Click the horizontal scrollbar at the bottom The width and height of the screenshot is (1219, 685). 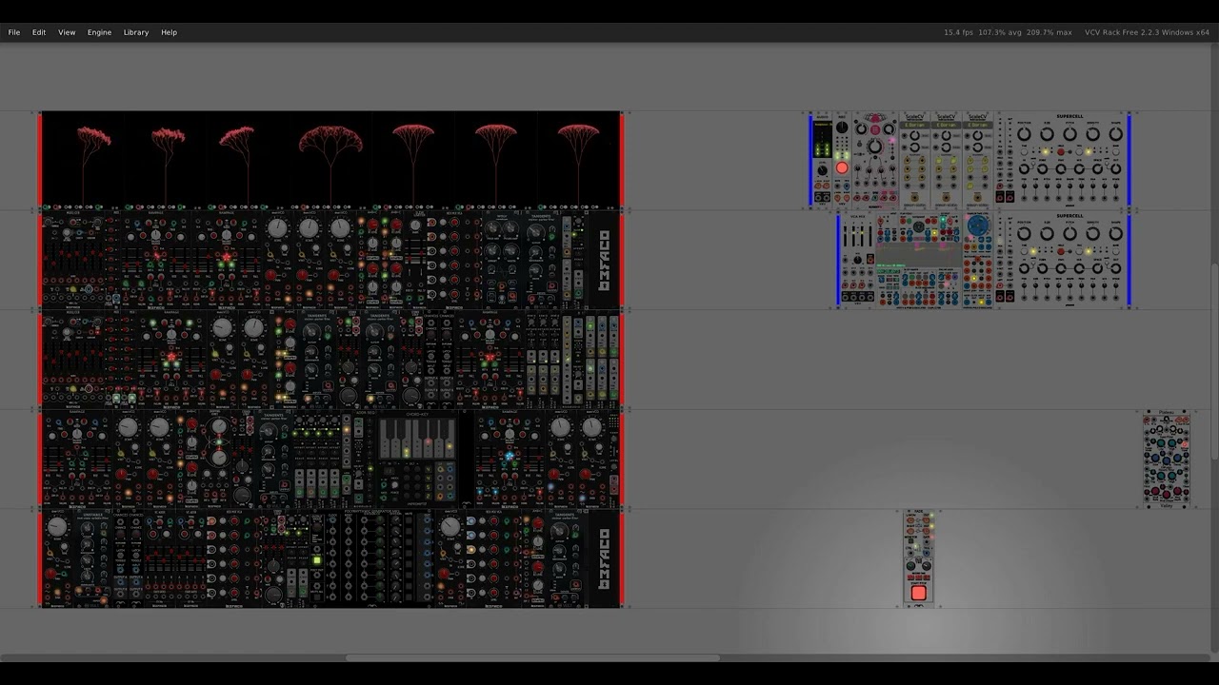point(533,657)
